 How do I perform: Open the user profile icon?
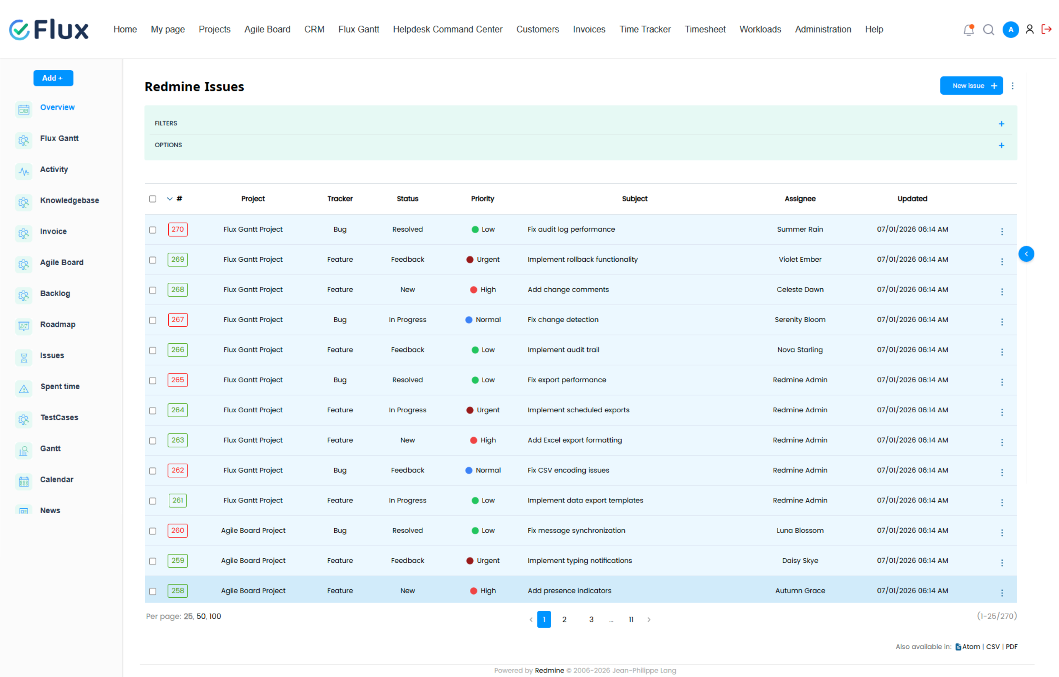coord(1029,29)
